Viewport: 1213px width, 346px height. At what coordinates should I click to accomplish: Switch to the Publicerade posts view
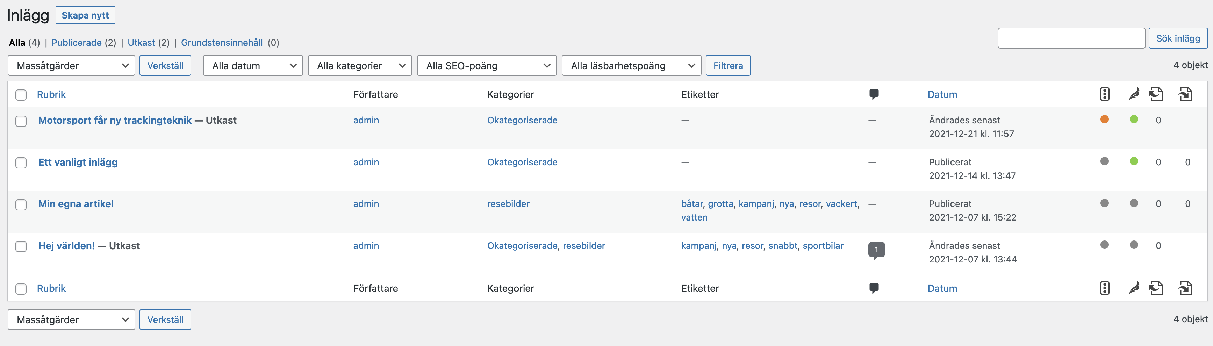pyautogui.click(x=76, y=42)
